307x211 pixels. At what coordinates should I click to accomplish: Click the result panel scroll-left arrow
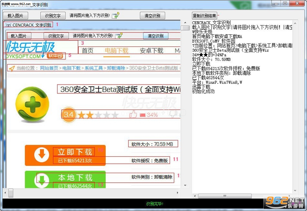pyautogui.click(x=195, y=196)
